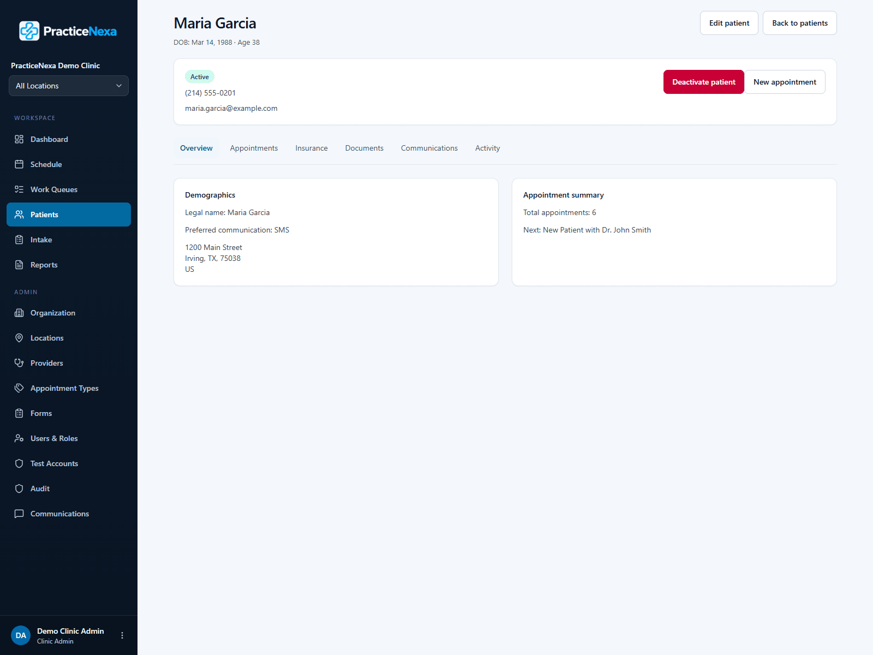873x655 pixels.
Task: Click the Schedule calendar icon
Action: 19,164
